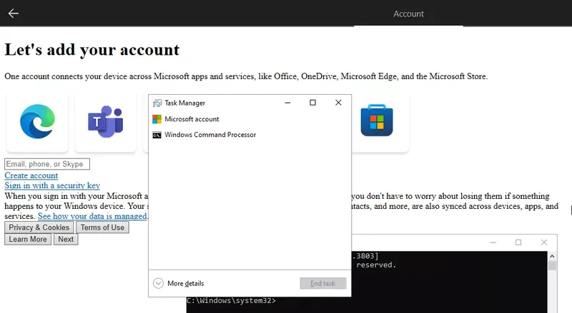Go back using the arrow icon
The image size is (572, 313).
click(14, 14)
